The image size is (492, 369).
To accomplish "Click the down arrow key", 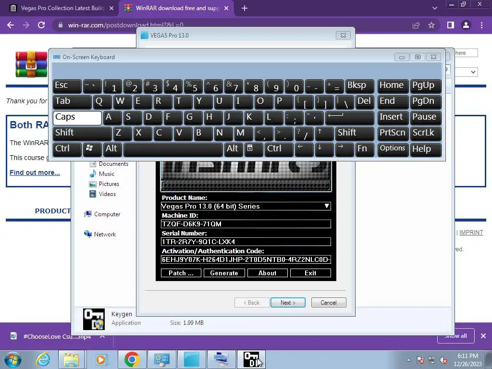I will [x=324, y=150].
